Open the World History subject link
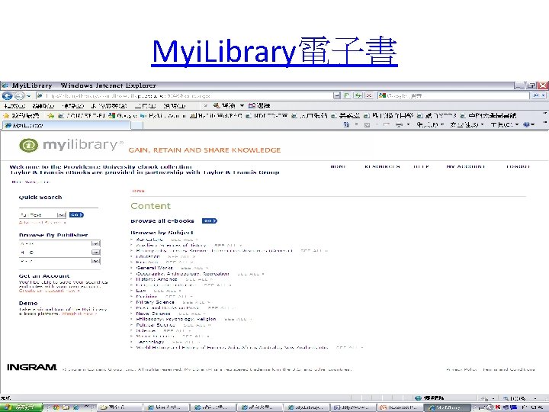 (232, 348)
